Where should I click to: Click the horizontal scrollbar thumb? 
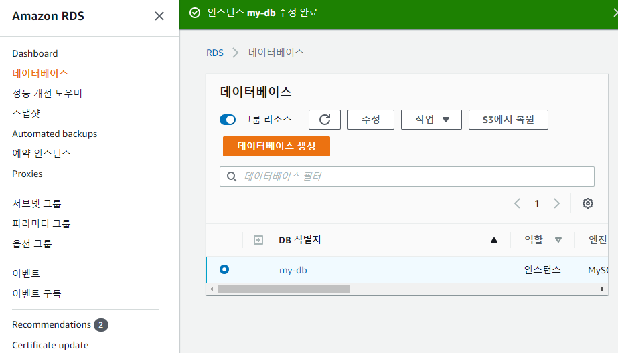tap(284, 289)
